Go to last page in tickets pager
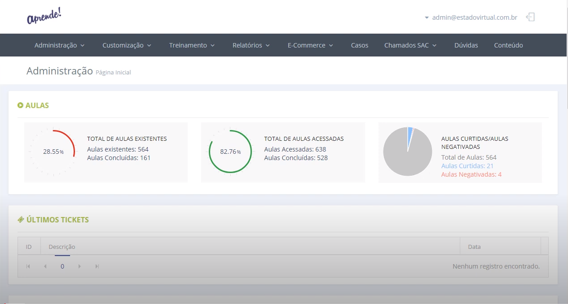This screenshot has width=568, height=304. tap(97, 266)
